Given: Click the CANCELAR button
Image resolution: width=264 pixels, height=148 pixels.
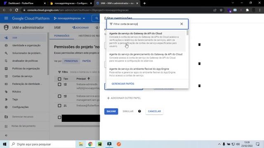Looking at the screenshot, I should tap(154, 111).
